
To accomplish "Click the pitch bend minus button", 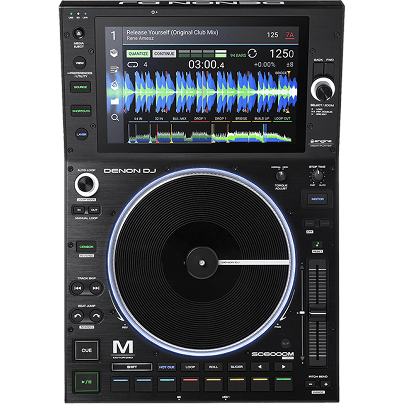I will (311, 384).
